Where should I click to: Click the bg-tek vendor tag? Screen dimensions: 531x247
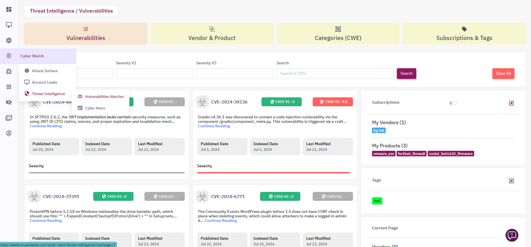379,130
